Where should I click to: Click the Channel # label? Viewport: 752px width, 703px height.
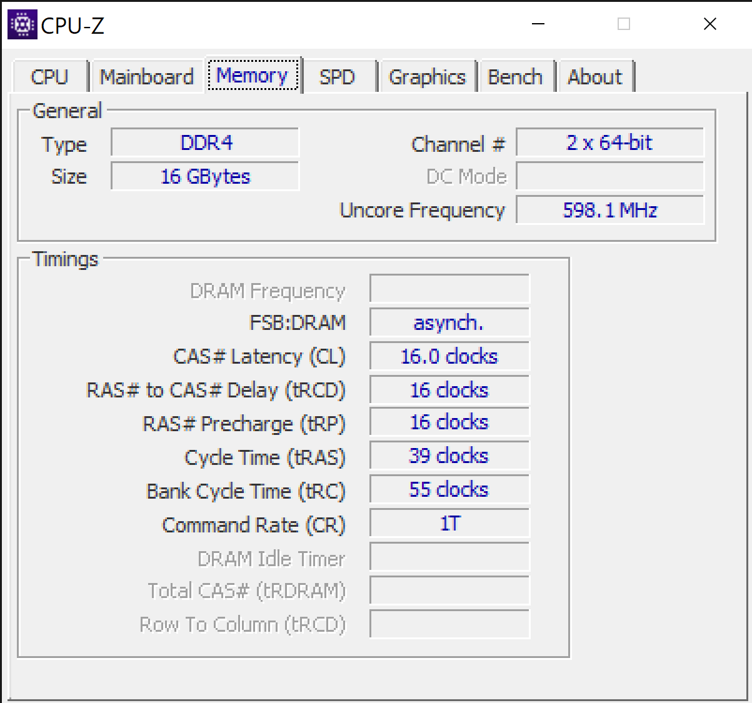[458, 144]
